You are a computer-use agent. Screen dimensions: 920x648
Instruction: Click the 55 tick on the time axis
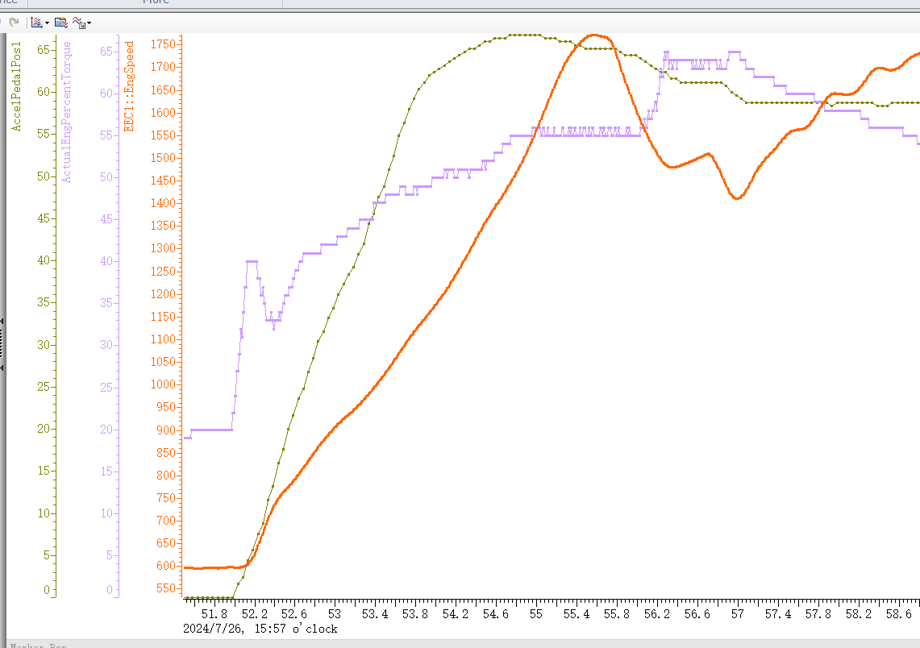point(535,614)
